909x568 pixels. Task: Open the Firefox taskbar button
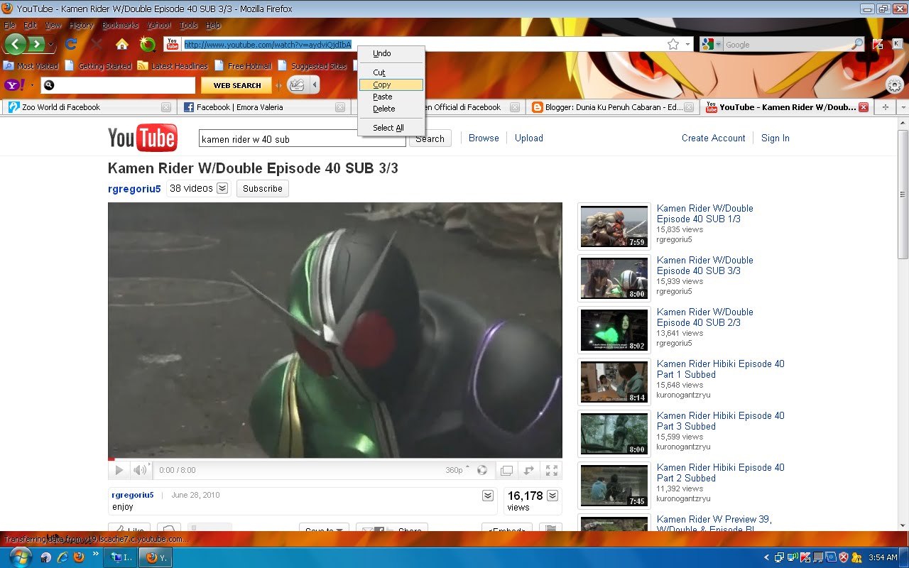156,557
